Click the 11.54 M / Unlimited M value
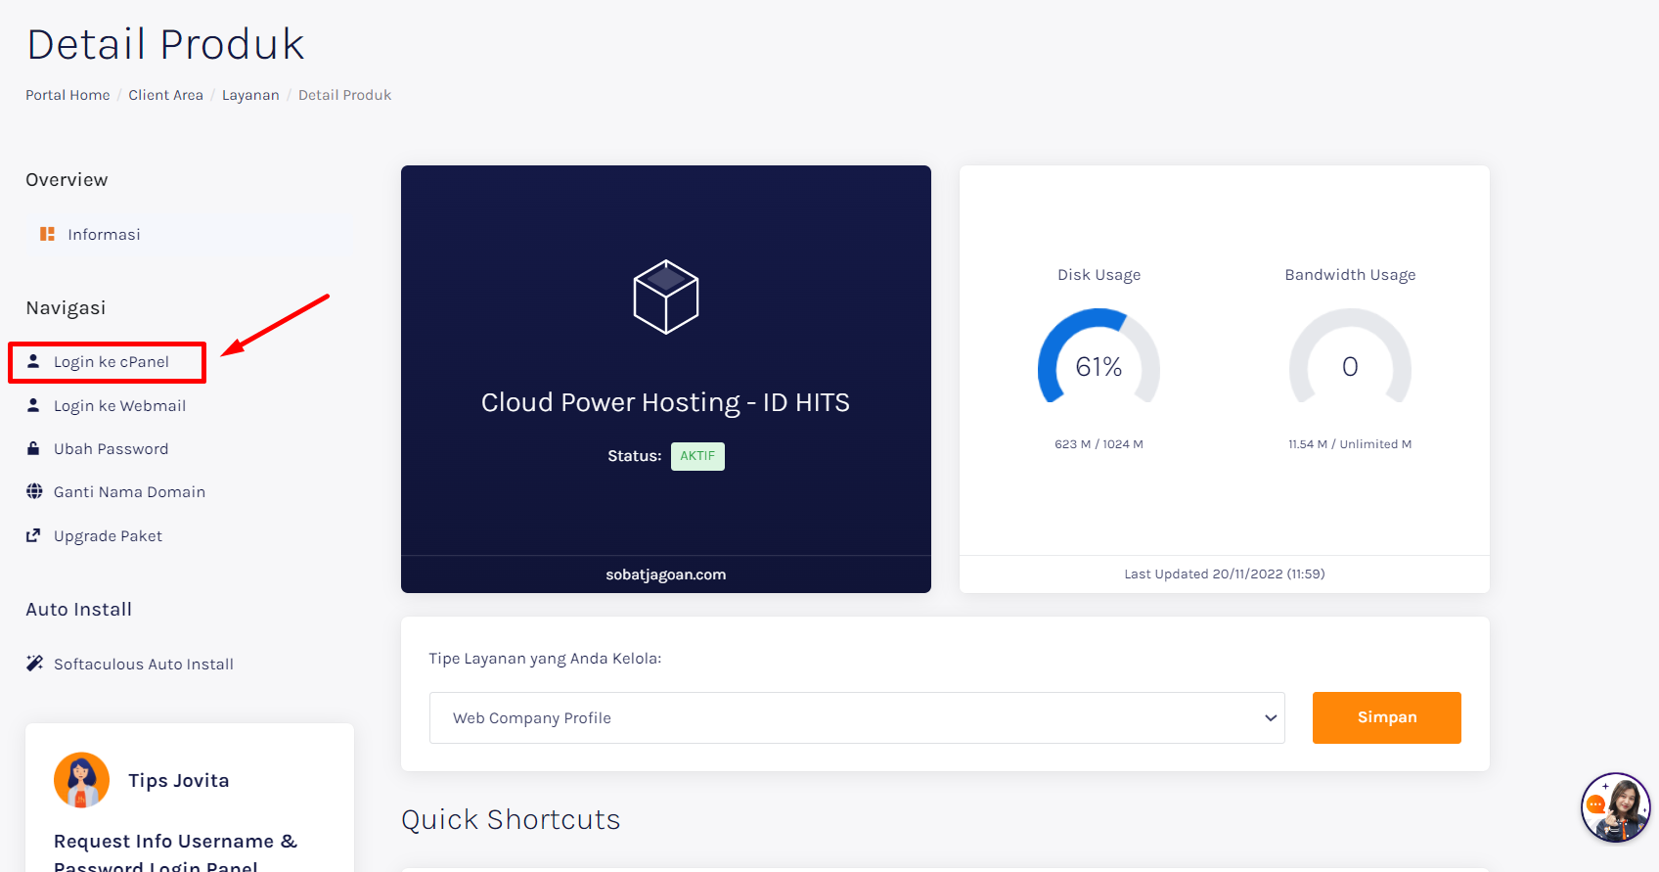The image size is (1659, 872). coord(1350,444)
